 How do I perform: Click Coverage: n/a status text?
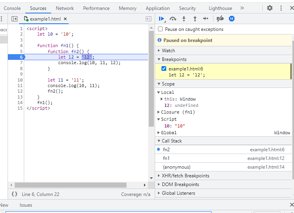136,194
